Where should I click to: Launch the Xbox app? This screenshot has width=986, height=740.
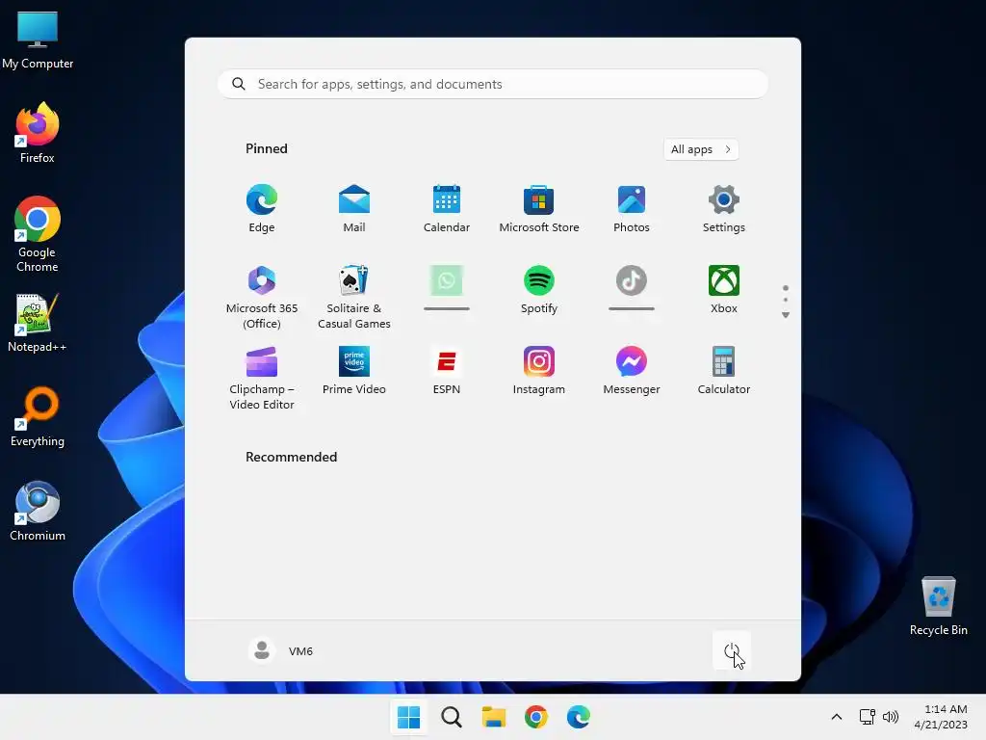(x=724, y=290)
